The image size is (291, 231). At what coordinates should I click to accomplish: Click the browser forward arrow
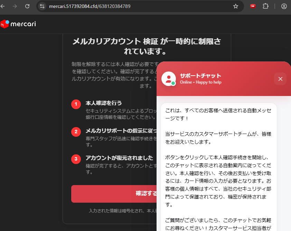pos(15,6)
